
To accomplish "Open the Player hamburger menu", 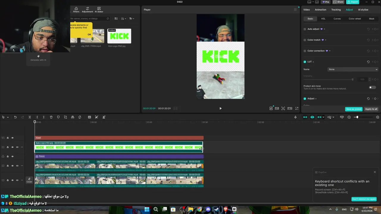I will 295,10.
